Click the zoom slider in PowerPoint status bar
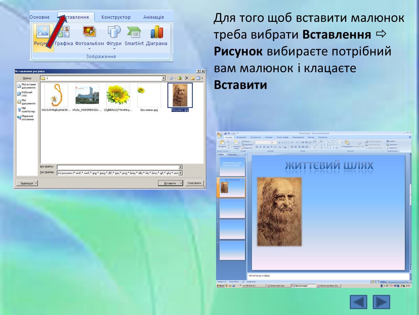 pyautogui.click(x=397, y=282)
